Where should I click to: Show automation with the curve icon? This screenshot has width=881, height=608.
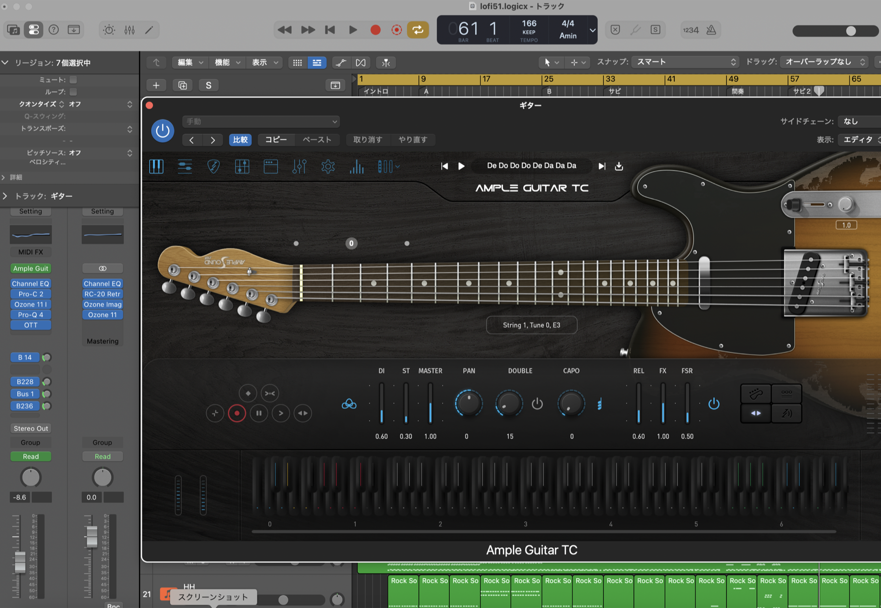(x=340, y=63)
